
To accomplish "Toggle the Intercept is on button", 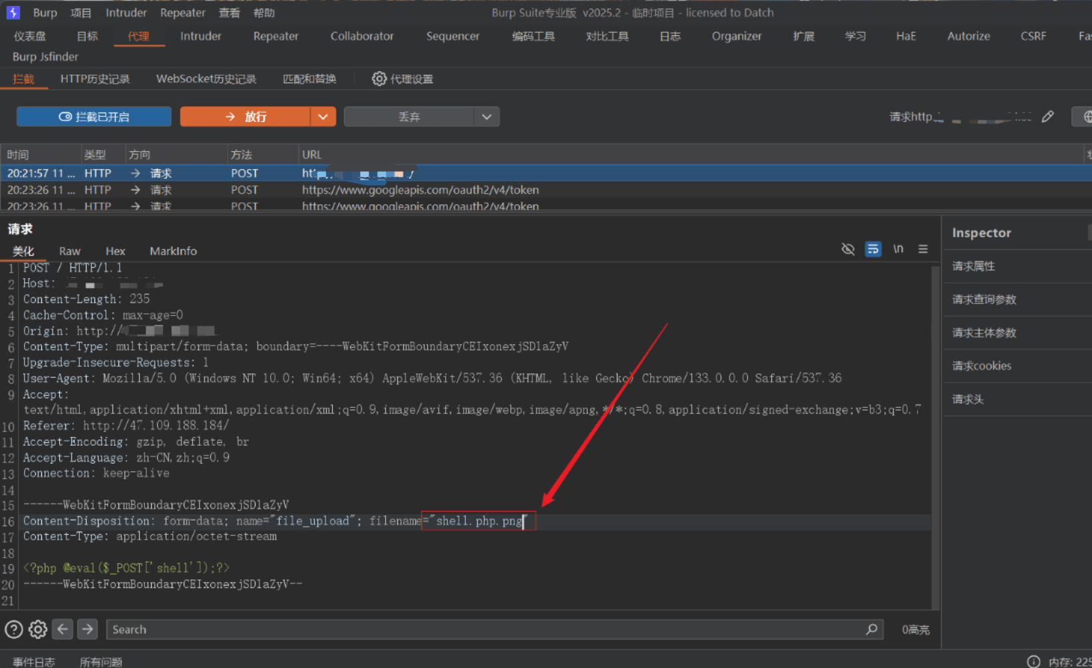I will (94, 117).
